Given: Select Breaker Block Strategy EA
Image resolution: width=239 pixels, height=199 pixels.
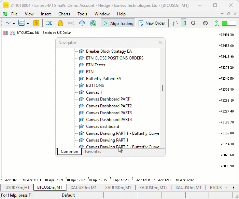Looking at the screenshot, I should click(x=109, y=51).
